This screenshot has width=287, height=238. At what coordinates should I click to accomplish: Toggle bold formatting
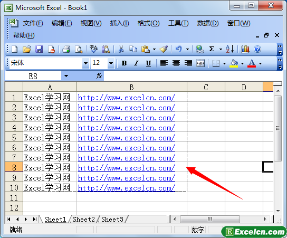(x=125, y=63)
